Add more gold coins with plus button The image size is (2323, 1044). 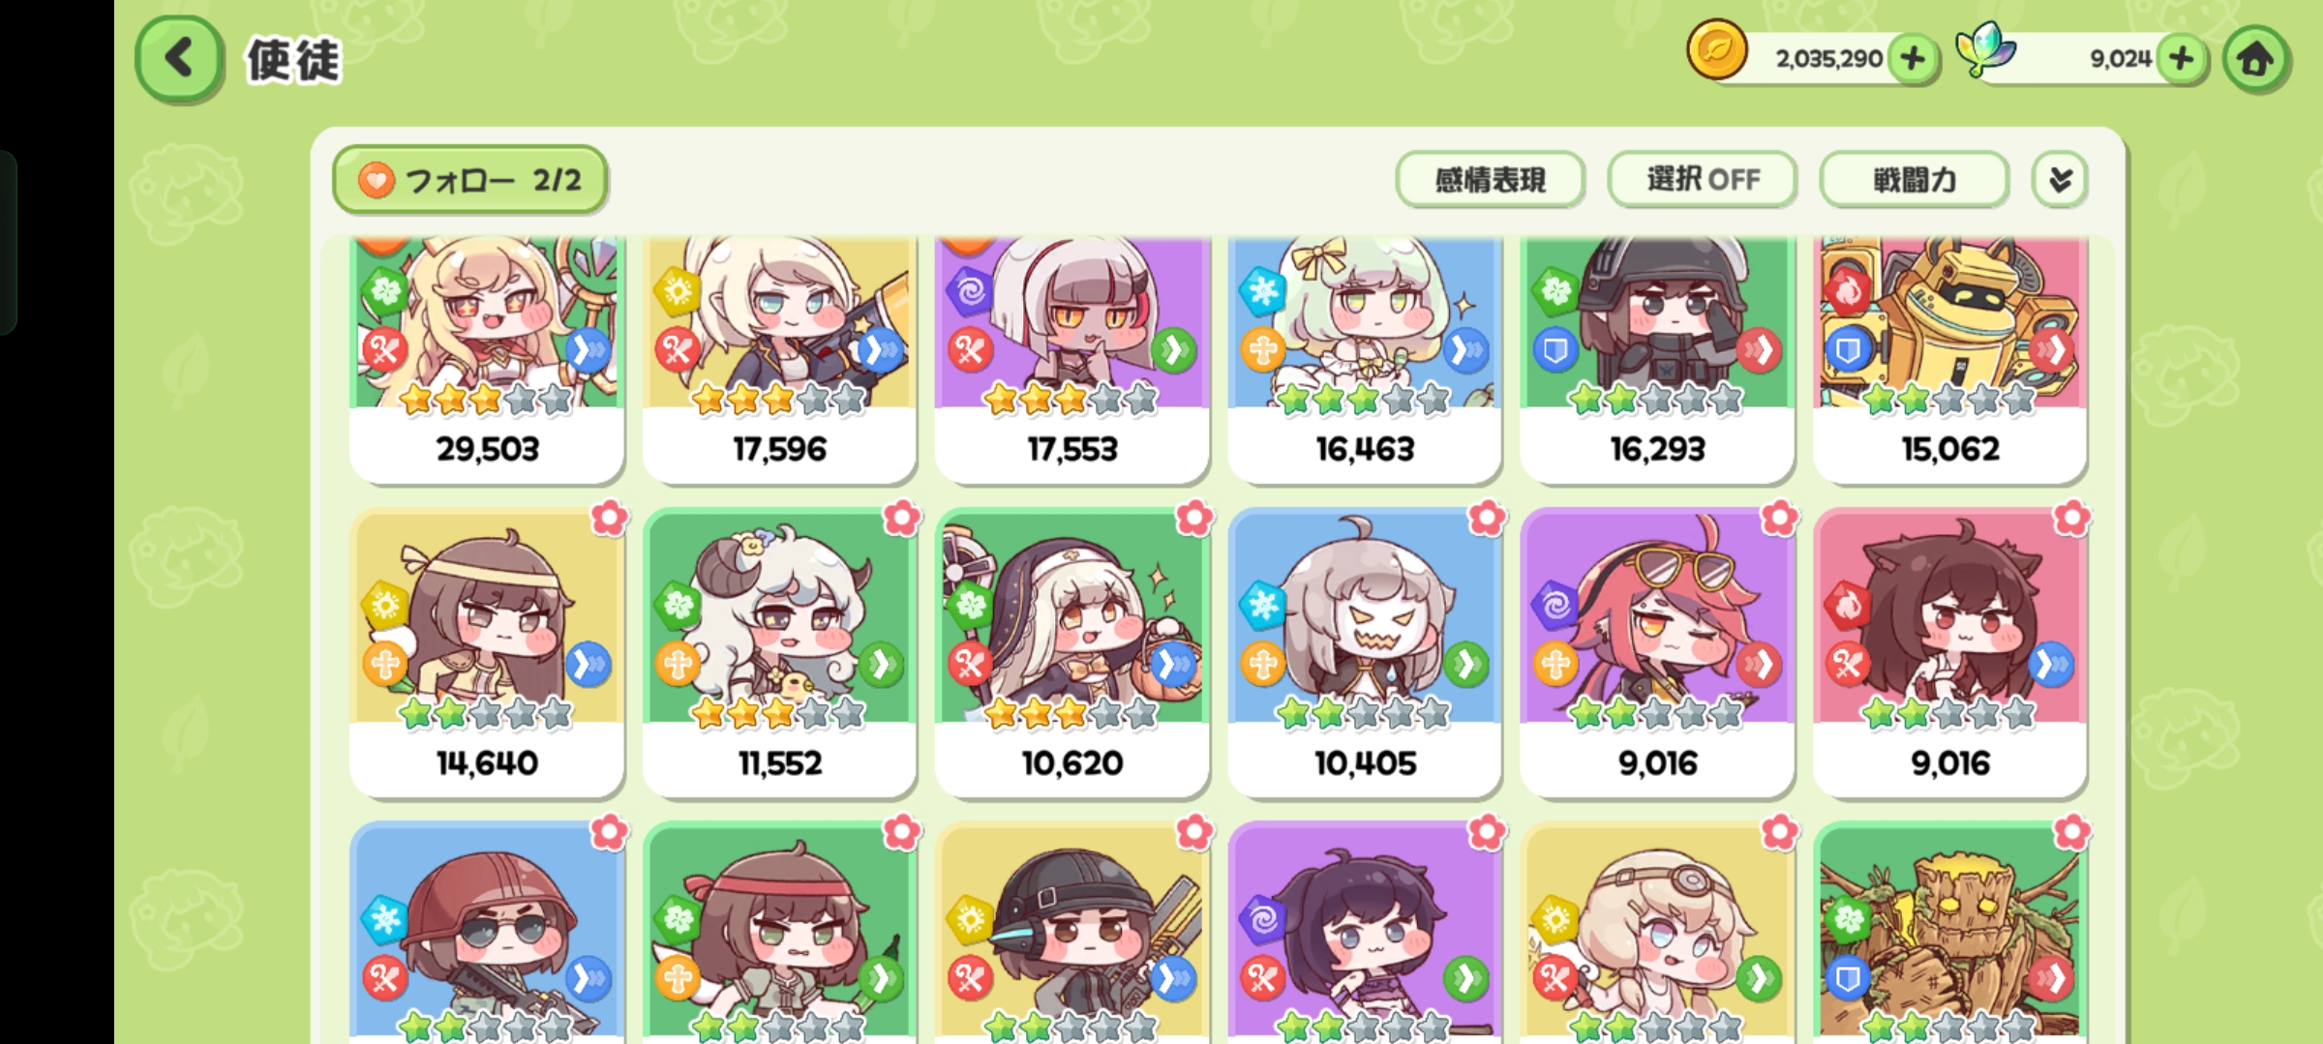coord(1913,59)
